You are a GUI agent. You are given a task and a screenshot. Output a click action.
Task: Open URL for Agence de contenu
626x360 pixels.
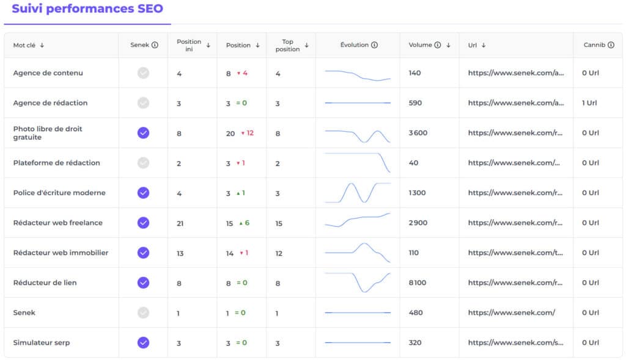516,73
